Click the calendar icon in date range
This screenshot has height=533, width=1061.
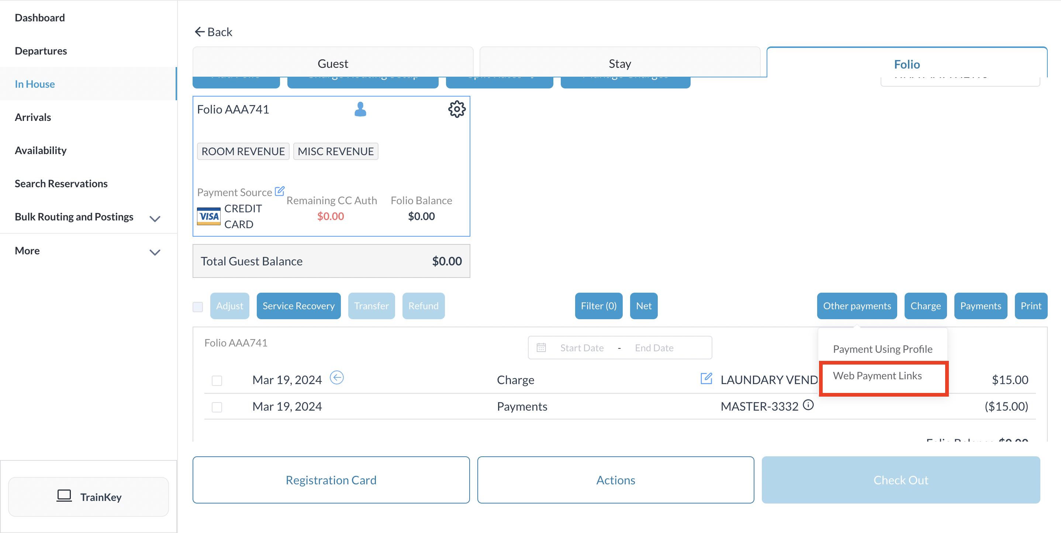coord(541,348)
